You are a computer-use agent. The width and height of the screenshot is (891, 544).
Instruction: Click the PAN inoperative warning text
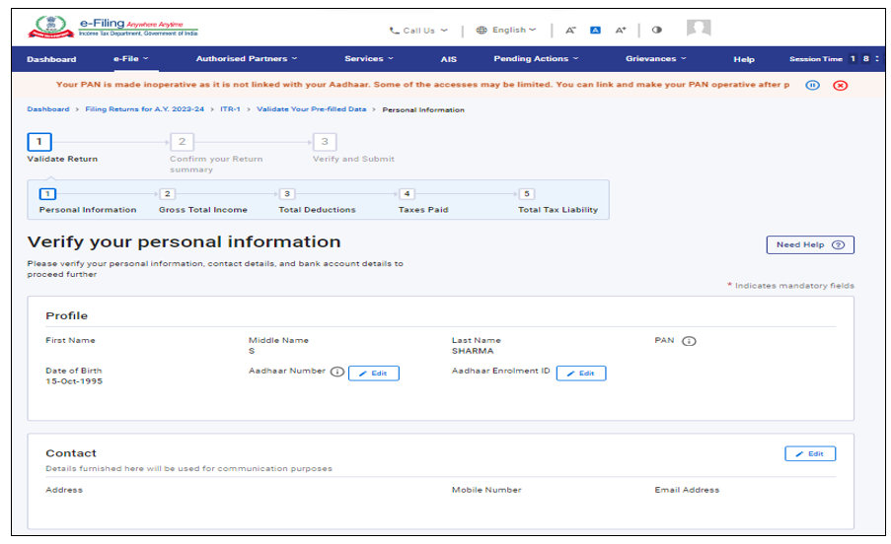[x=422, y=85]
